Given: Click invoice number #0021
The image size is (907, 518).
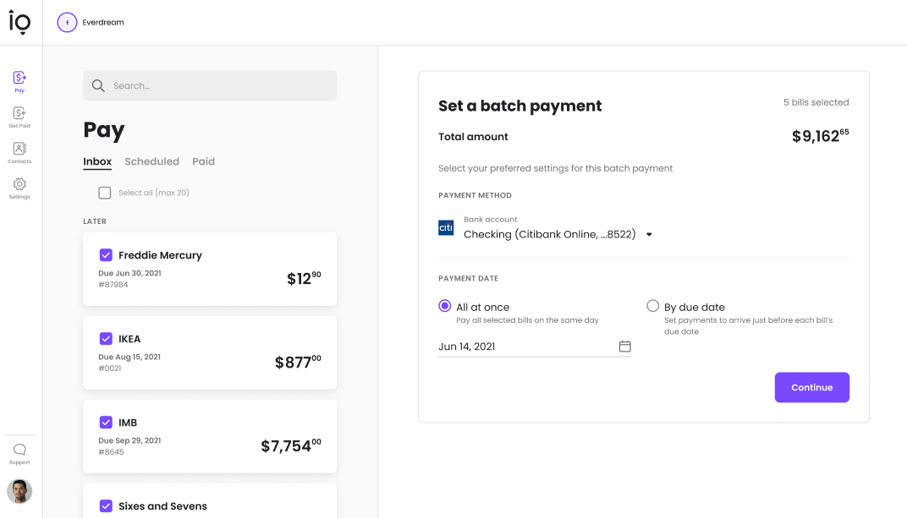Looking at the screenshot, I should tap(110, 368).
